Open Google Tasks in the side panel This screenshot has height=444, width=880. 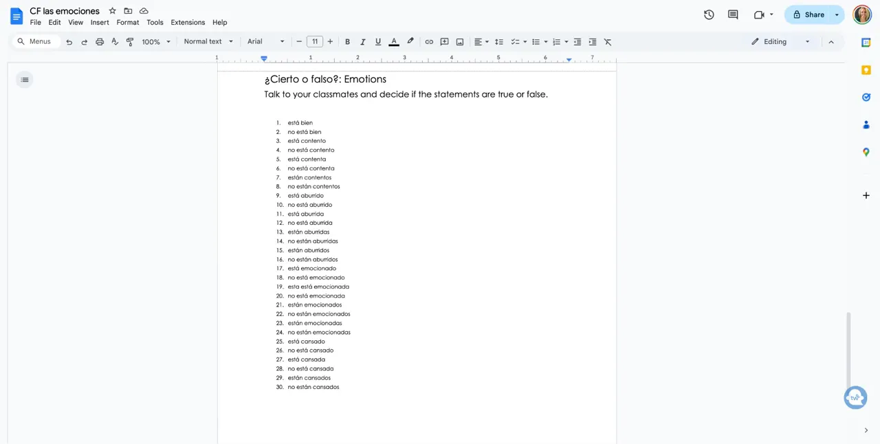866,97
